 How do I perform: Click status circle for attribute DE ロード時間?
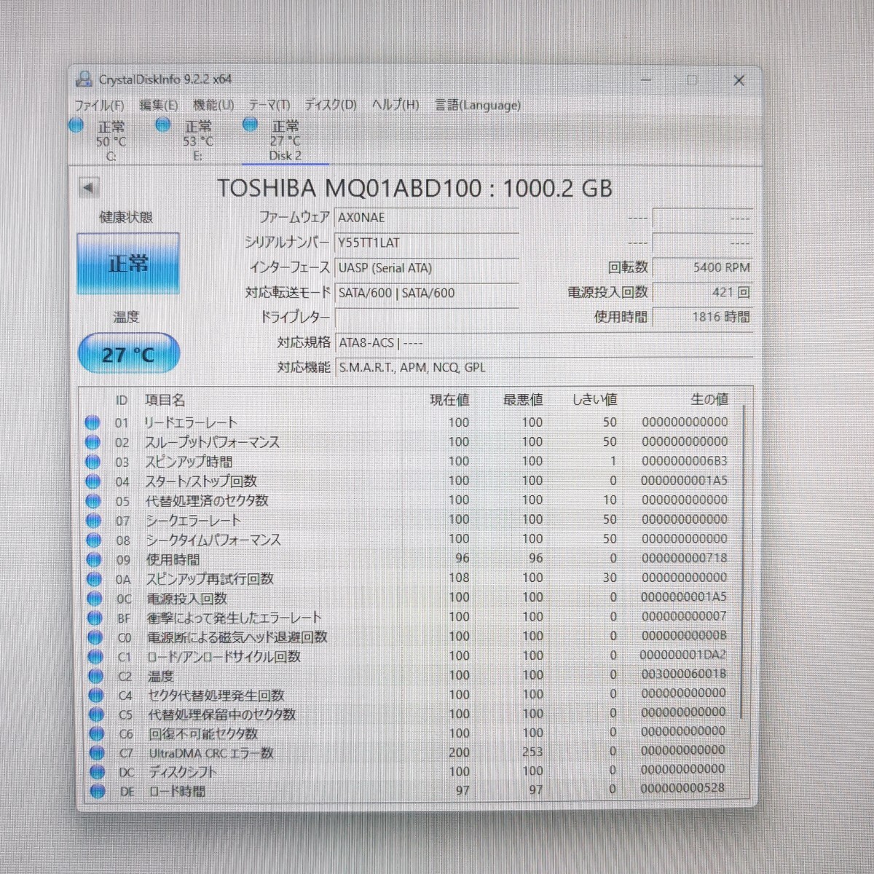[98, 791]
